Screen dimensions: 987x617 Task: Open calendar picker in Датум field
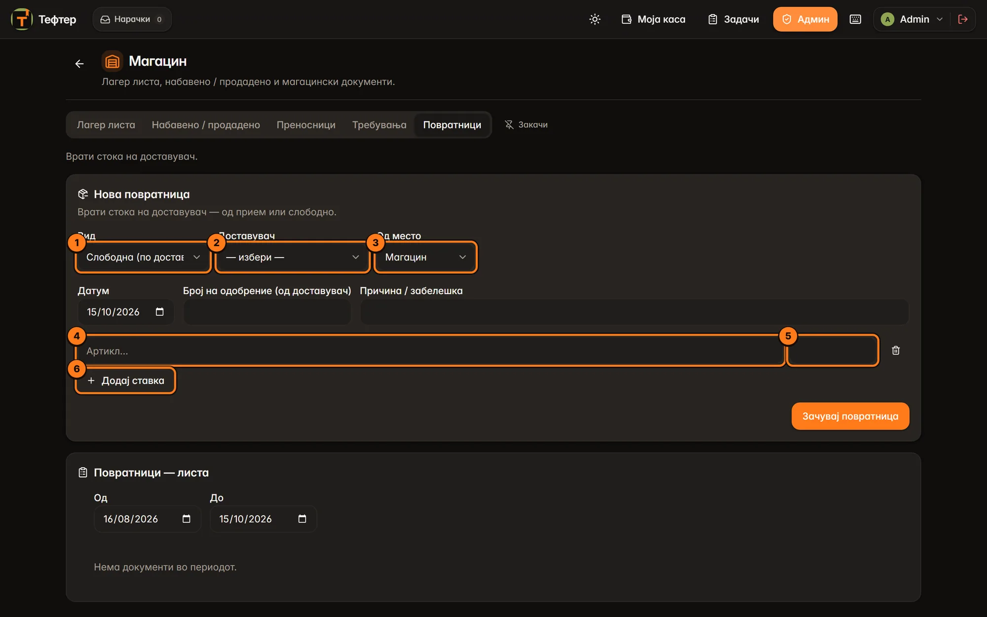point(159,312)
